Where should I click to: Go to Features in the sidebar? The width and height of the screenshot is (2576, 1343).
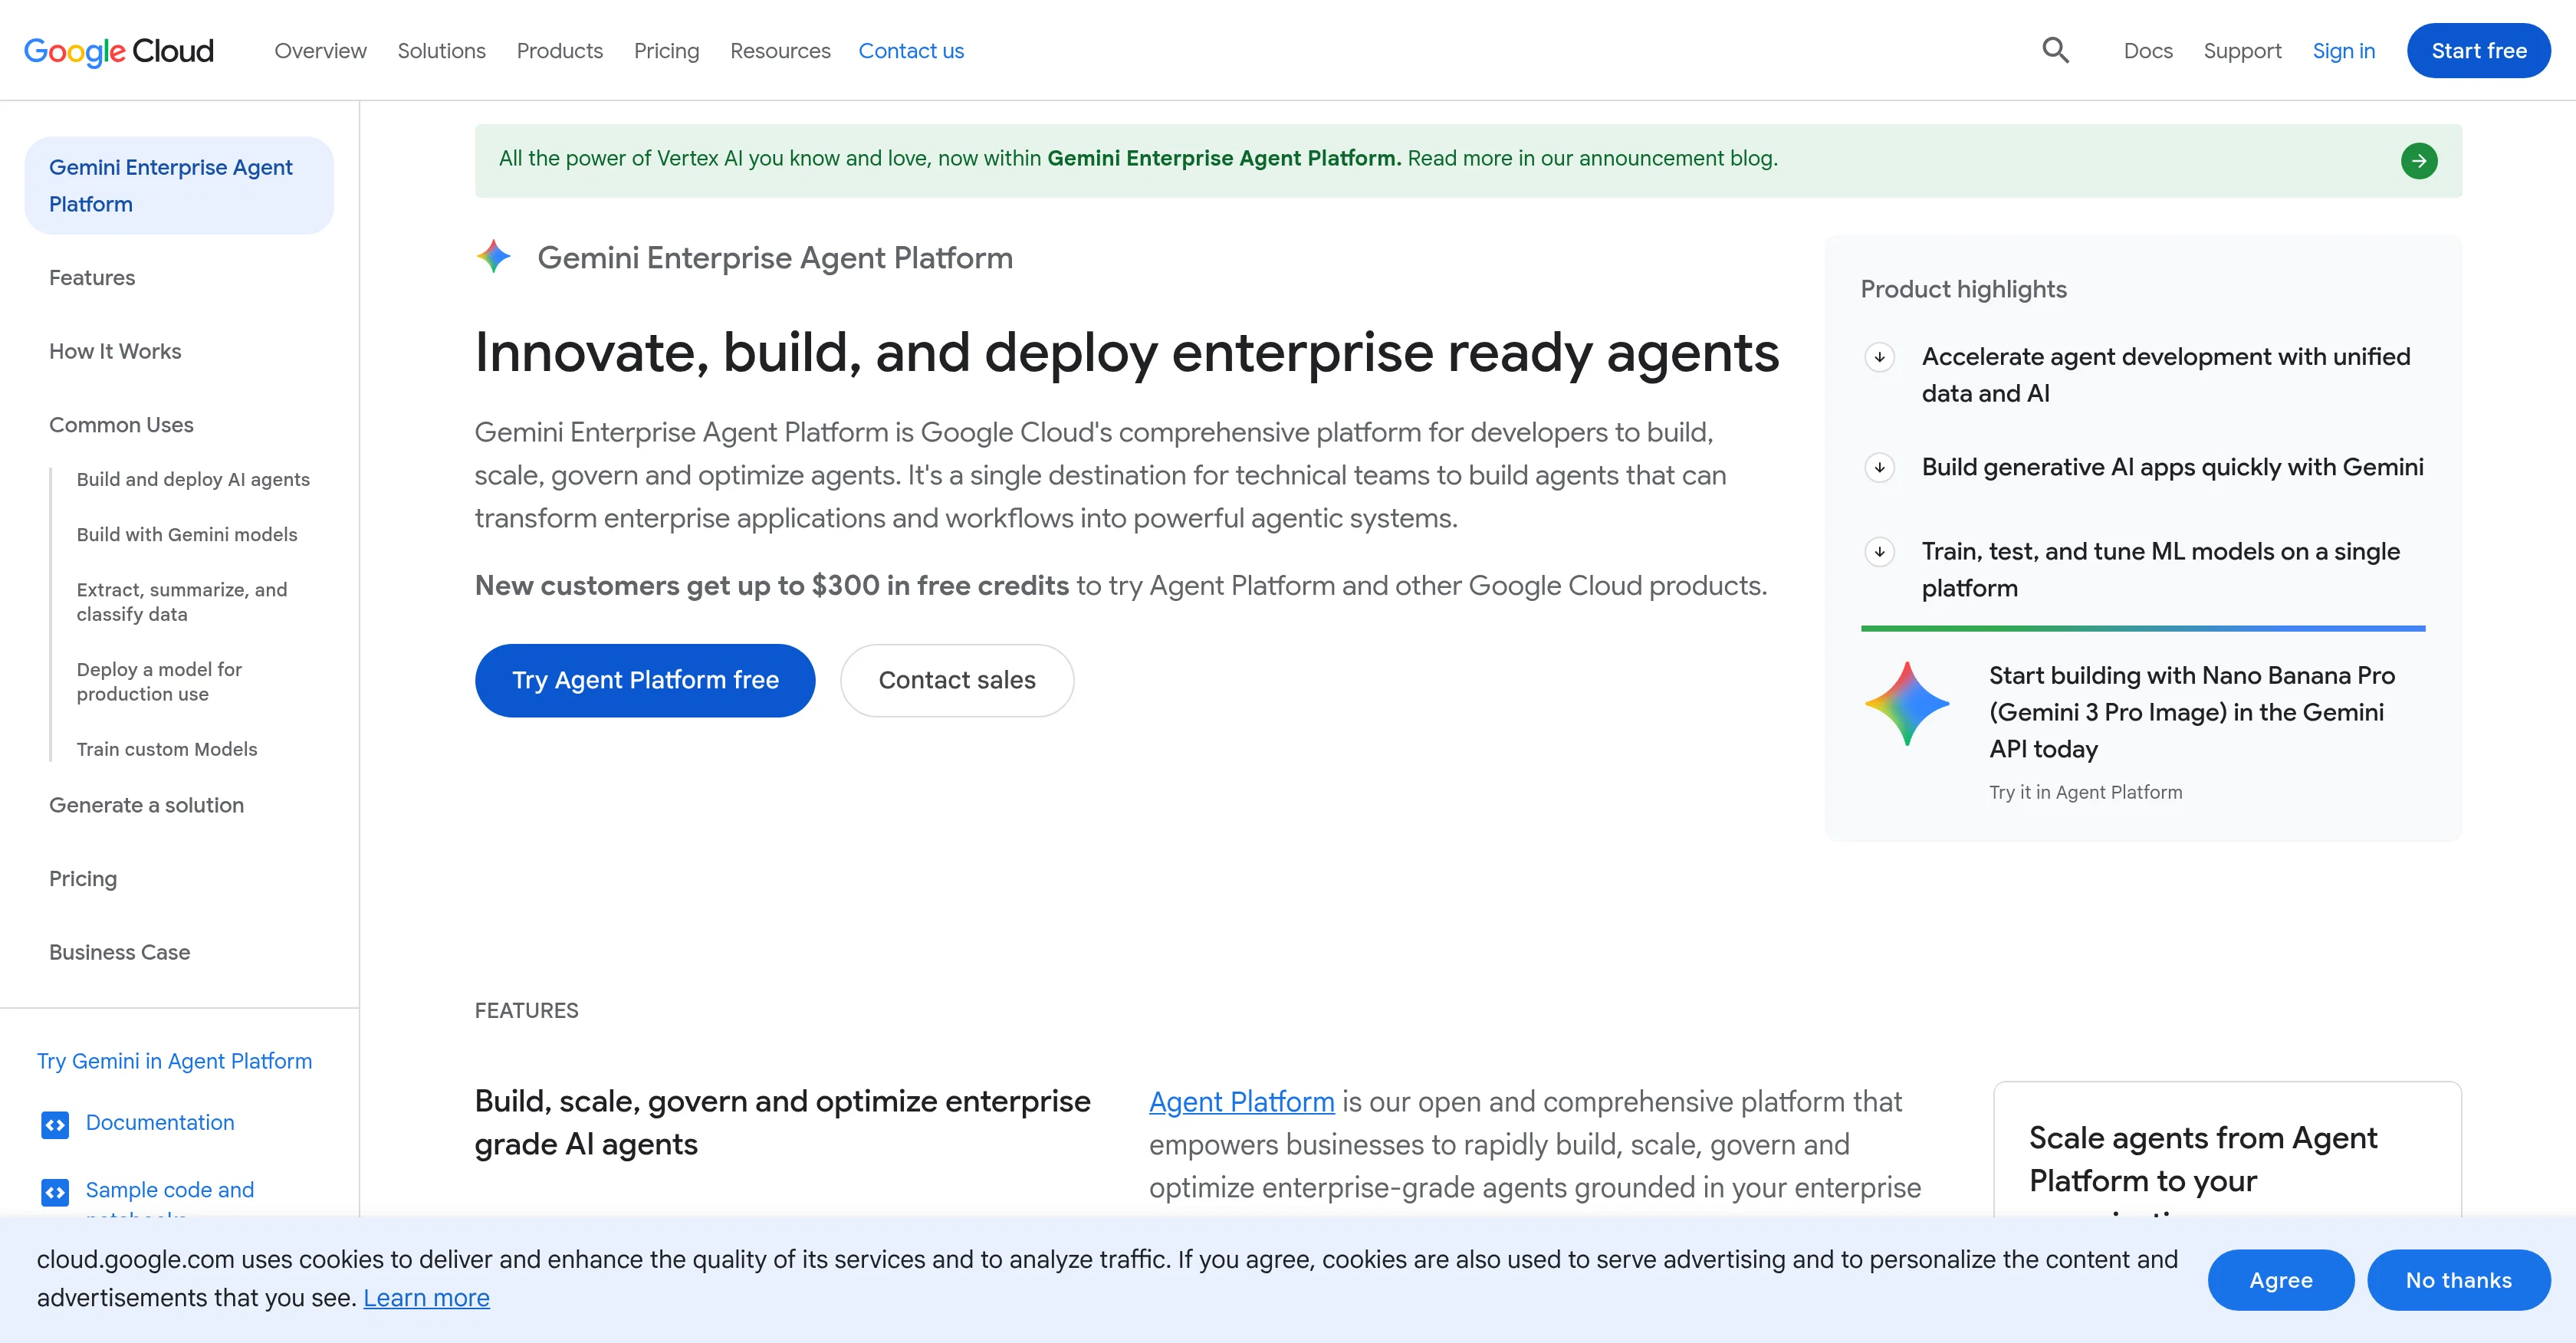click(x=92, y=278)
